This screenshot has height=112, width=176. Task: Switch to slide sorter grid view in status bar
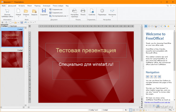pos(134,110)
